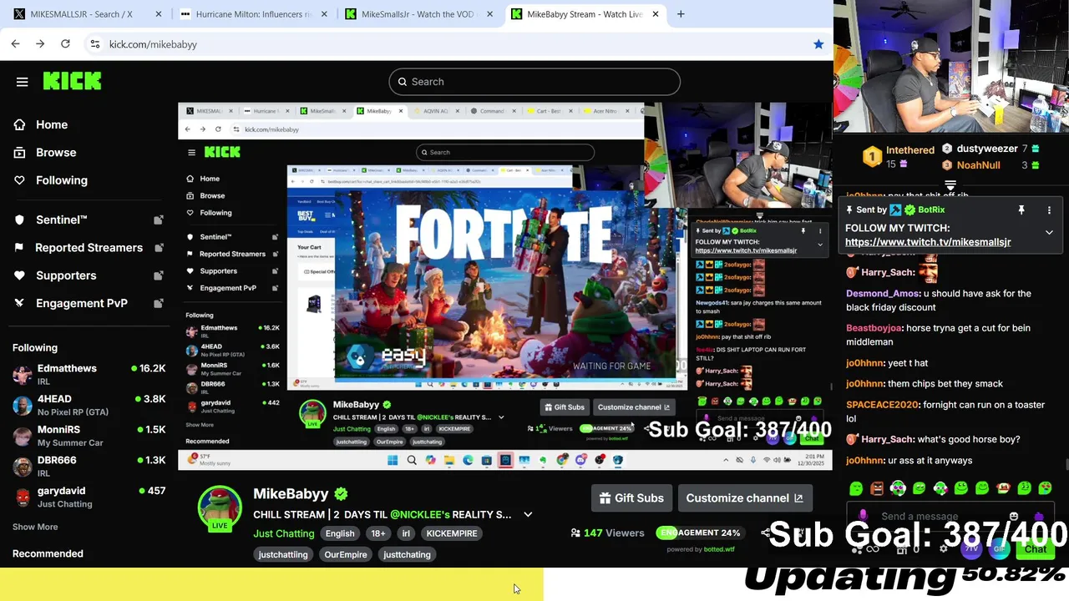
Task: Click the Engagement 24% progress bar
Action: pos(699,533)
